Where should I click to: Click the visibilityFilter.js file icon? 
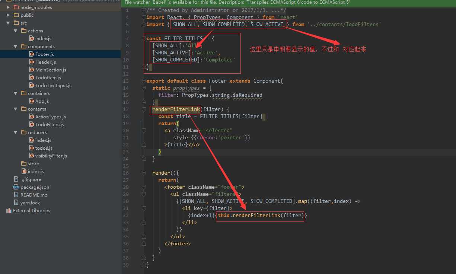pyautogui.click(x=32, y=156)
